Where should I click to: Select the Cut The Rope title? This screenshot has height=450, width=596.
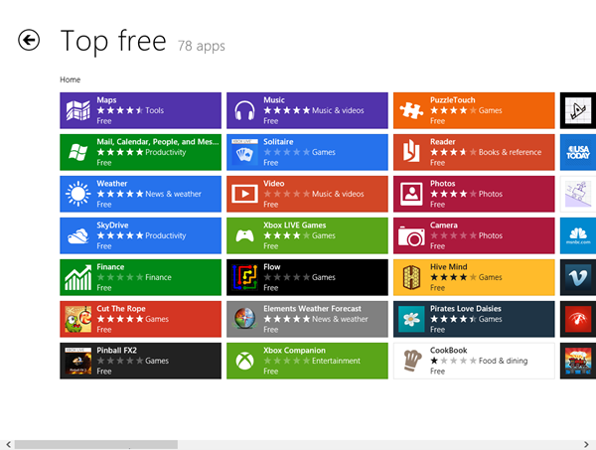click(121, 309)
